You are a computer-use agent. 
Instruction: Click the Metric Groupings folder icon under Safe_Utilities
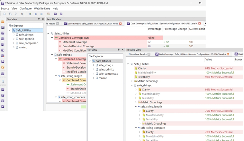click(x=135, y=81)
